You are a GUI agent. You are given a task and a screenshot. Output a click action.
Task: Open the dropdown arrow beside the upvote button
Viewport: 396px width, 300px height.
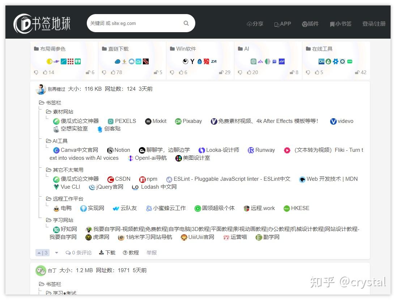pos(56,253)
